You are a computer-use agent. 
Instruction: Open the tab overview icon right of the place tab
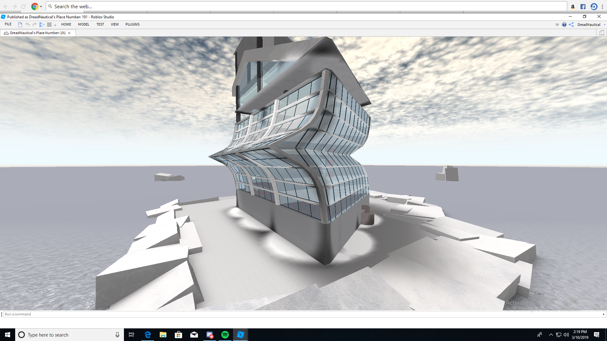(x=602, y=33)
